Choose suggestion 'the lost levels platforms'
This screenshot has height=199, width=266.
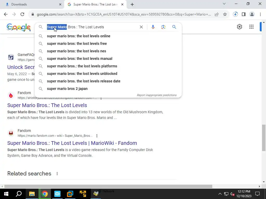point(108,66)
